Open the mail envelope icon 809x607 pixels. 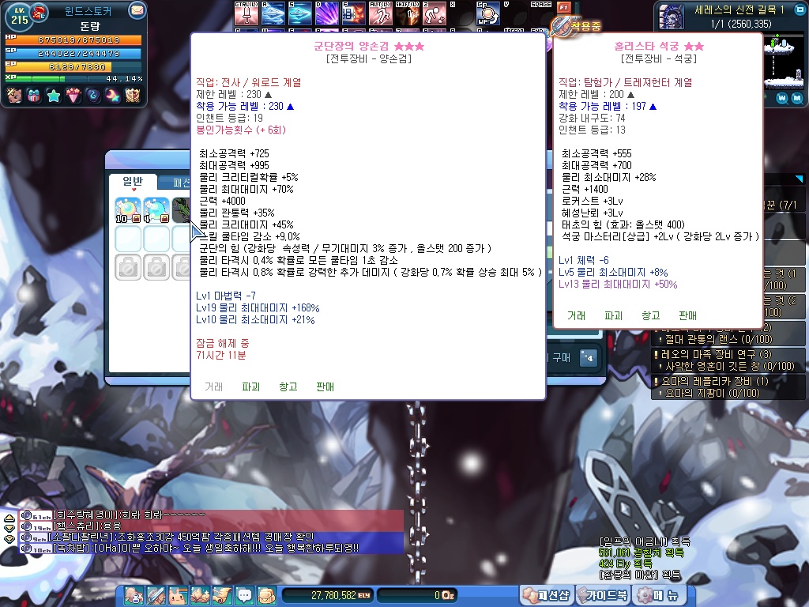137,11
